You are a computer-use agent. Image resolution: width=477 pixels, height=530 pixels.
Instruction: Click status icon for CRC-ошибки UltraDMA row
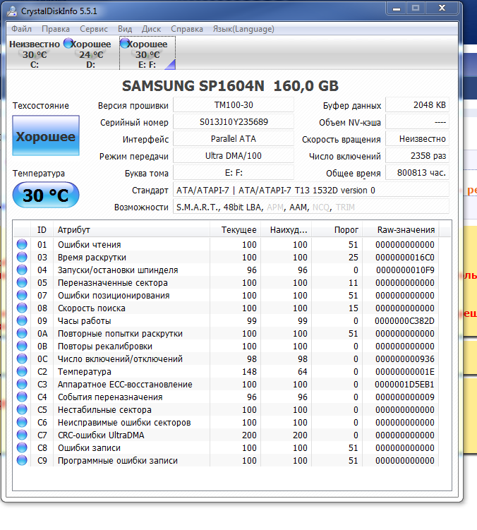pyautogui.click(x=22, y=435)
